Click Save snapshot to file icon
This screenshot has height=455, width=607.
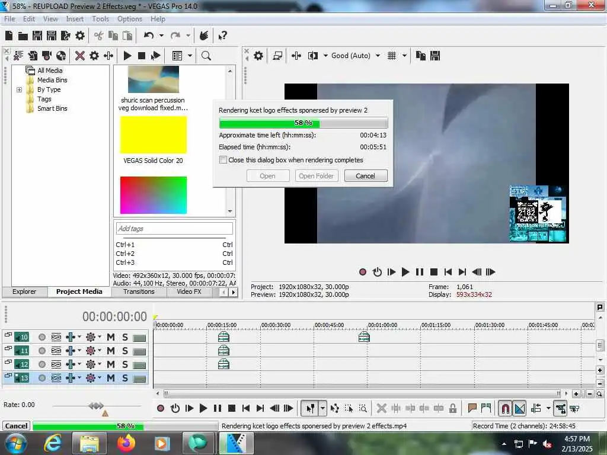[435, 56]
